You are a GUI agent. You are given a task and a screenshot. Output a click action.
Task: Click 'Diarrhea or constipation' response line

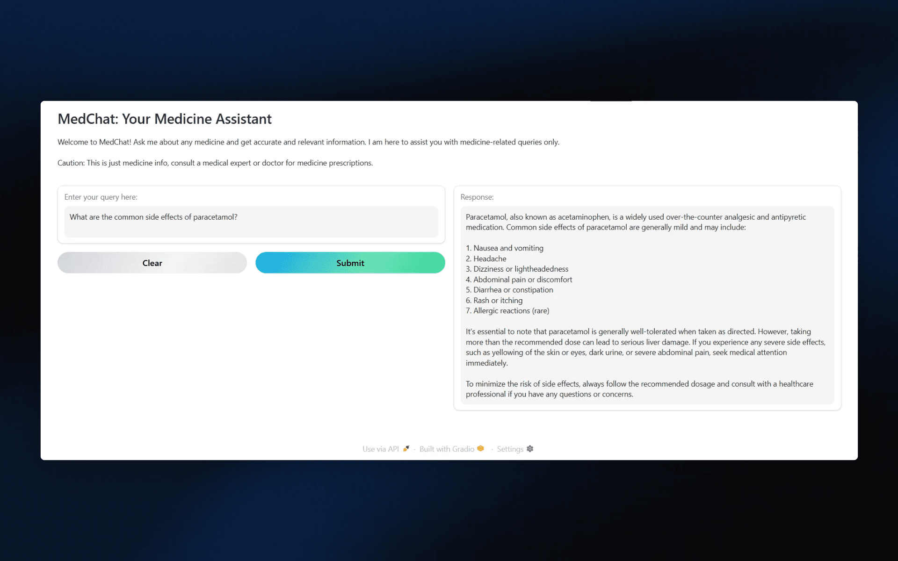click(513, 290)
